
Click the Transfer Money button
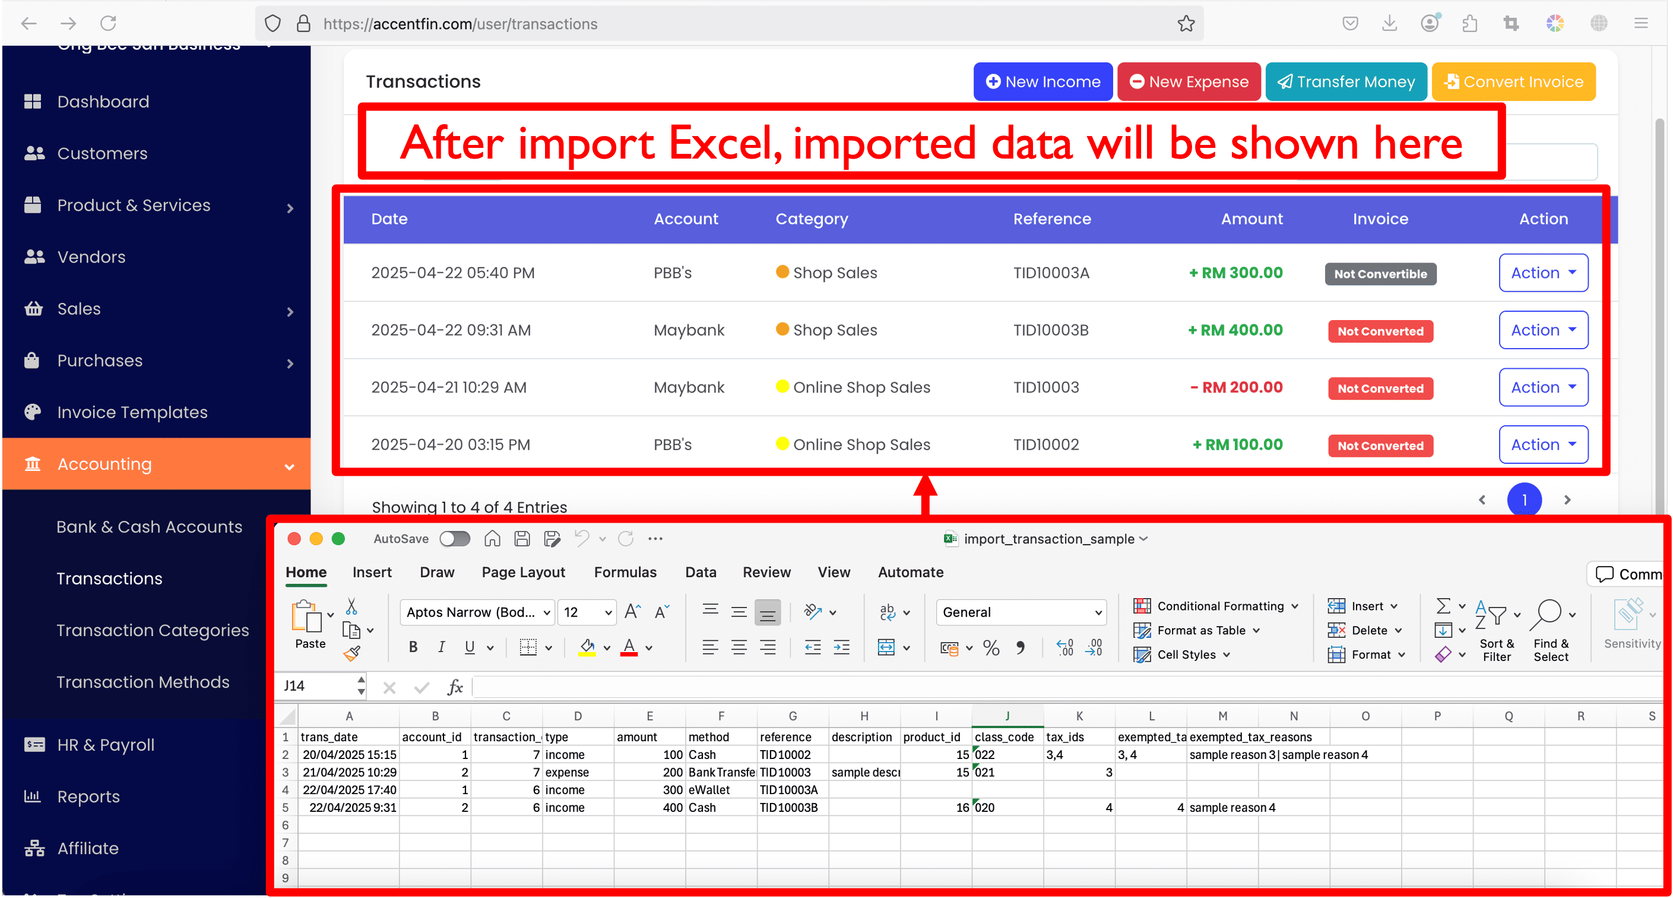(x=1346, y=82)
